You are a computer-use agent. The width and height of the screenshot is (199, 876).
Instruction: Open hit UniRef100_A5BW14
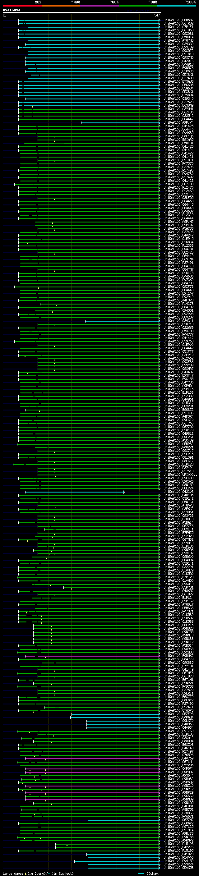(x=178, y=37)
